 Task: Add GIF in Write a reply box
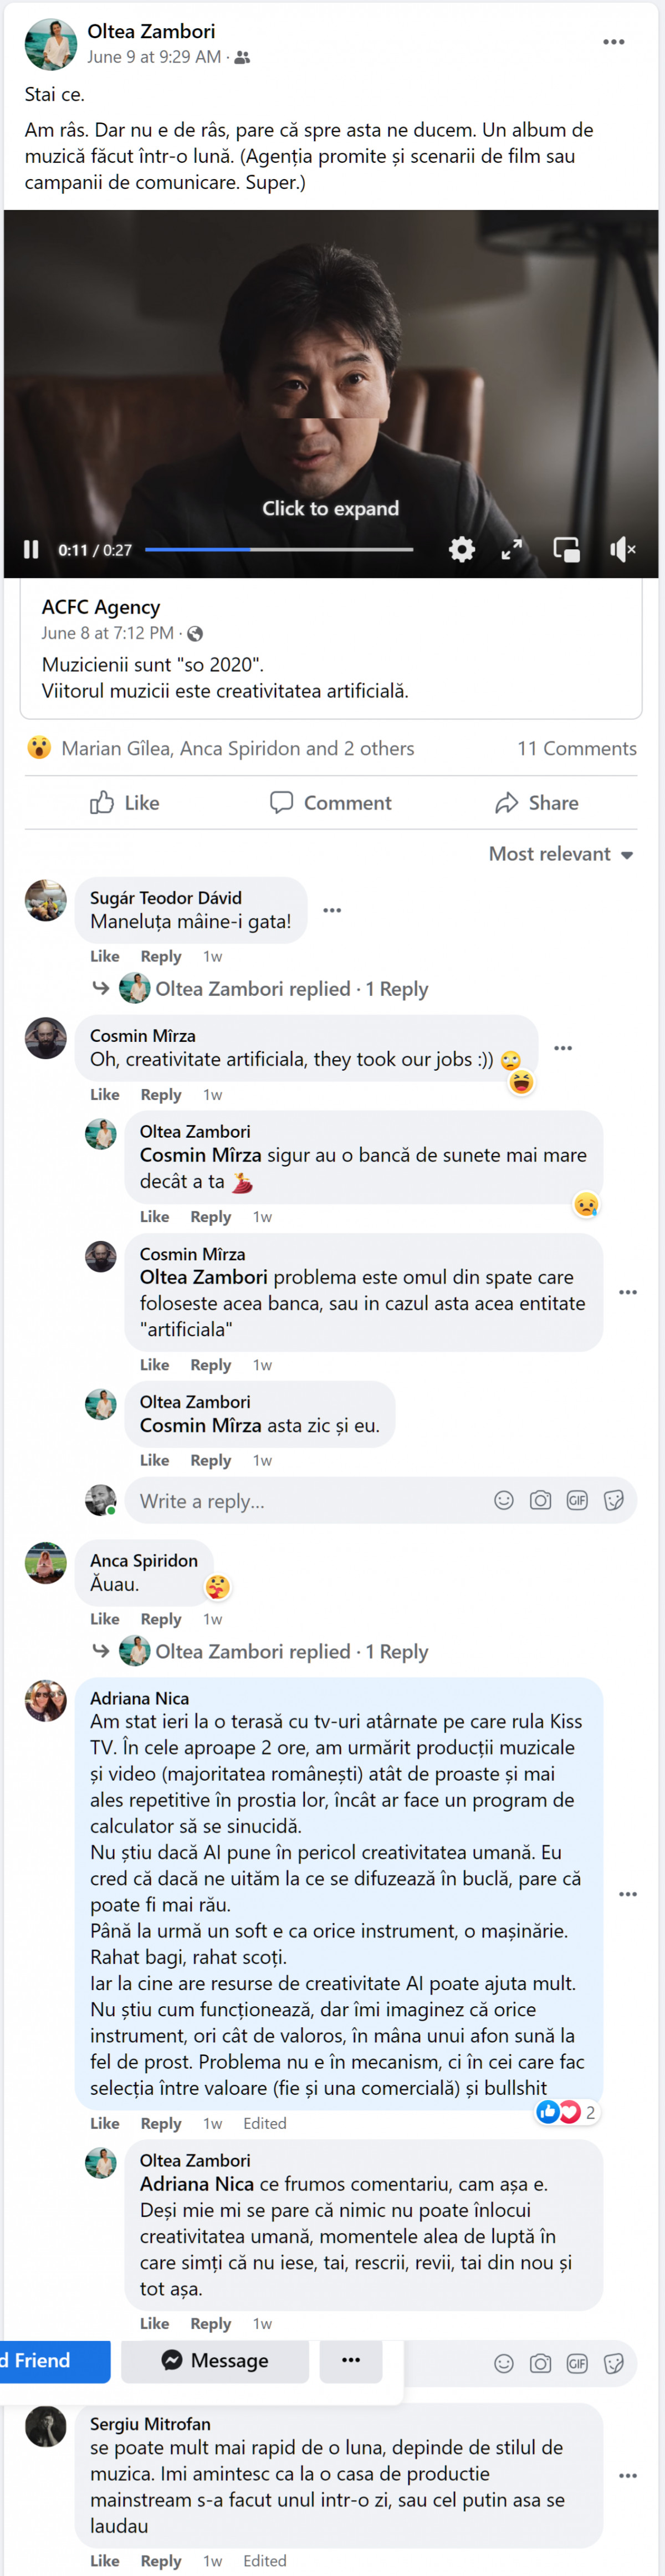click(x=577, y=1500)
